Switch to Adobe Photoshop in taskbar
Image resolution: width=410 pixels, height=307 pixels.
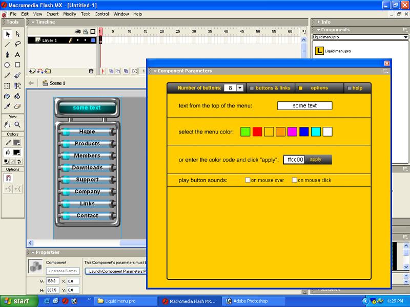[x=254, y=301]
